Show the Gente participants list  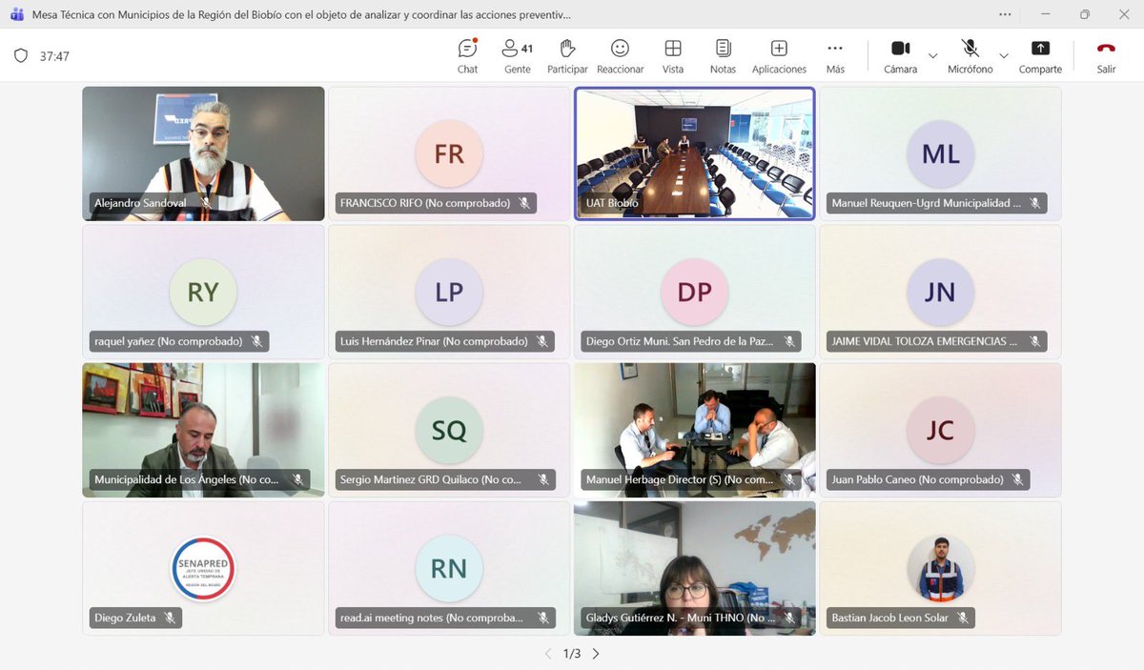coord(518,56)
